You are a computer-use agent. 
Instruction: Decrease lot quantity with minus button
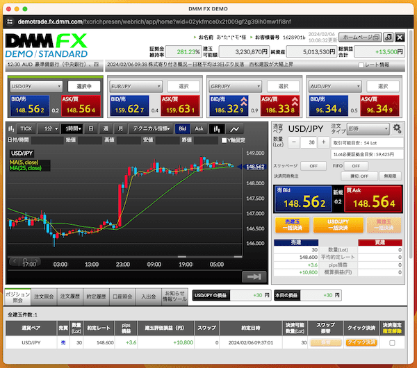pos(294,142)
